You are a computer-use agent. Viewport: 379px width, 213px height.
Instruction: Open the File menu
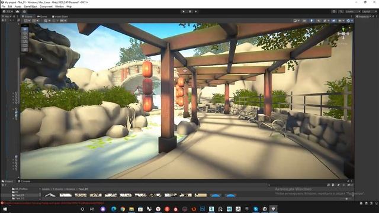tap(4, 7)
